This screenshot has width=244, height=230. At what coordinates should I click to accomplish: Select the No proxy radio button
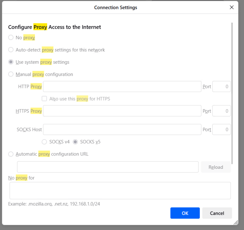[11, 38]
